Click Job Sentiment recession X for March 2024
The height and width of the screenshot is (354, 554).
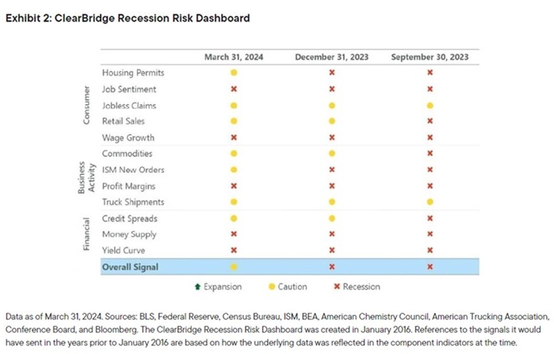pos(234,89)
